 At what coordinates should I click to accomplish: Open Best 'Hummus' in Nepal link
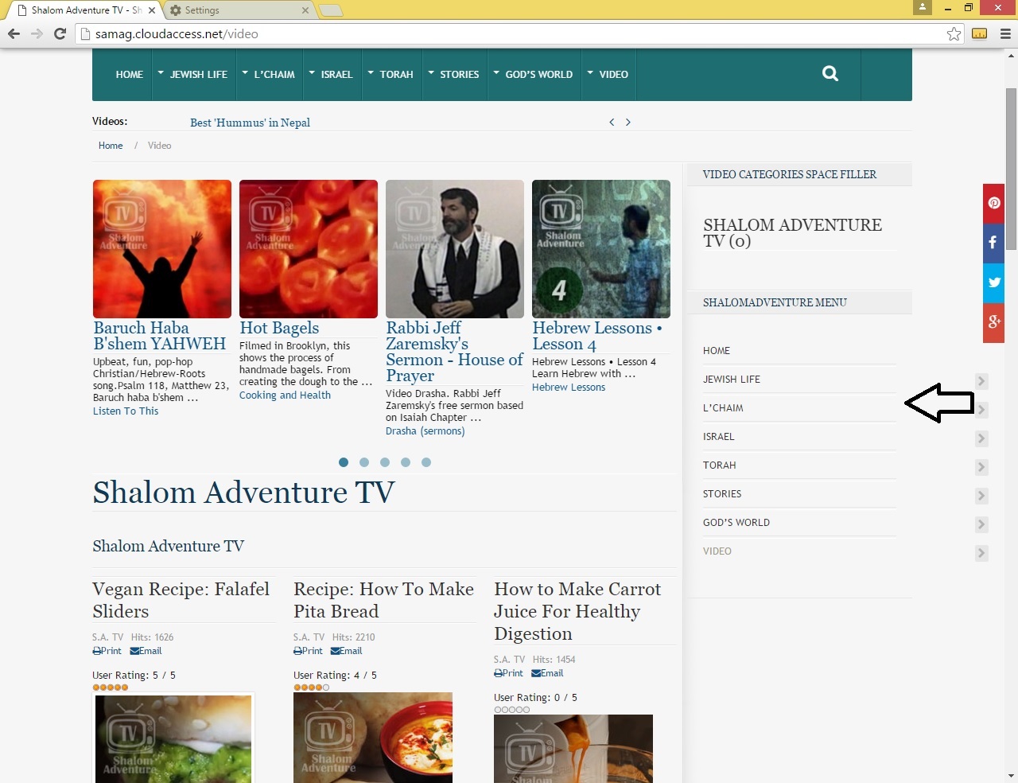(250, 123)
